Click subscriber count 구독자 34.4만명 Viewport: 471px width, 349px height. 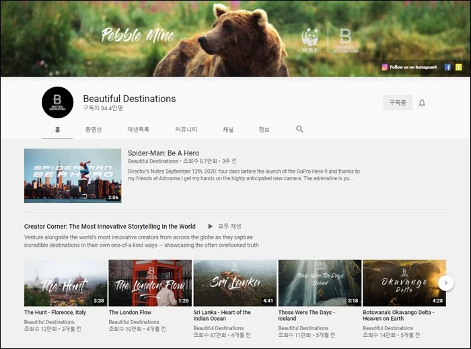tap(103, 108)
